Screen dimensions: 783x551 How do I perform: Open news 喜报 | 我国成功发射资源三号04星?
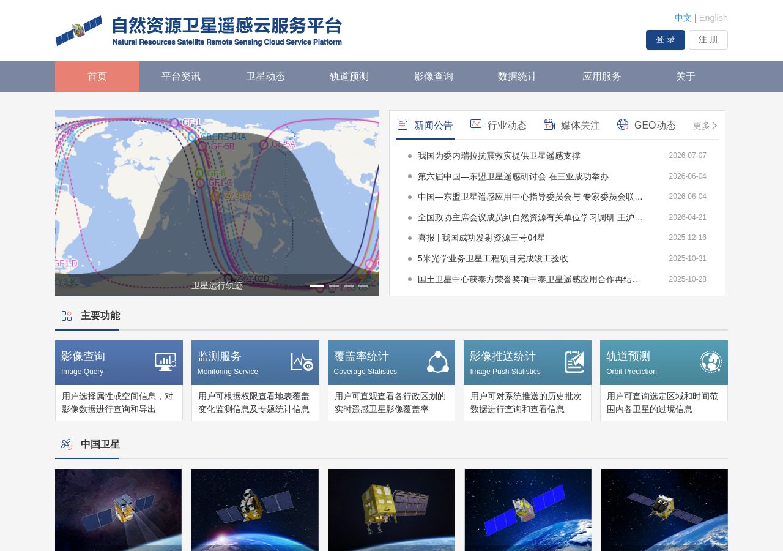481,238
